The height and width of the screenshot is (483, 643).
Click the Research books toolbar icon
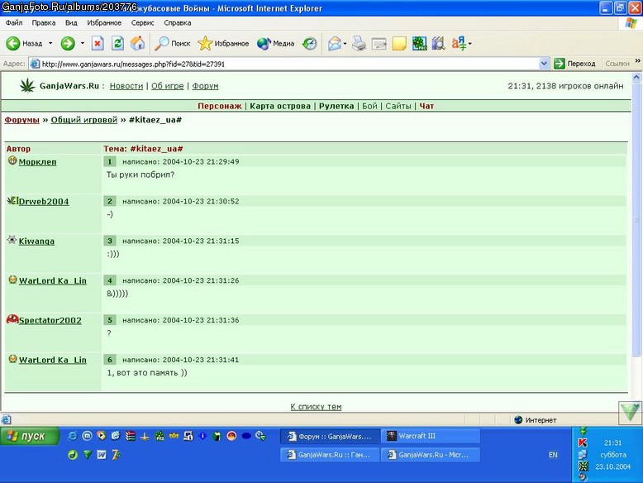click(x=438, y=44)
